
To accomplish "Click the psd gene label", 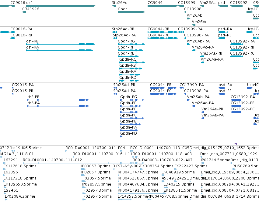I will point(222,3).
